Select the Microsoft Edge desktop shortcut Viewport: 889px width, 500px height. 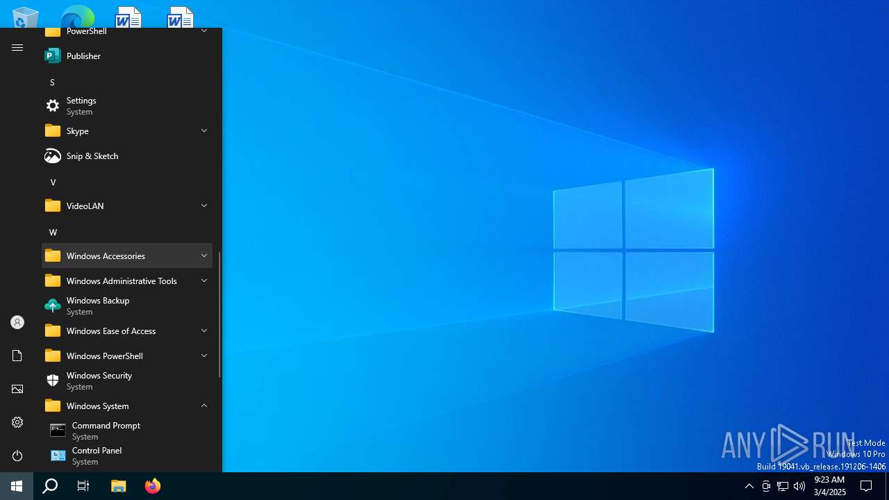tap(77, 17)
